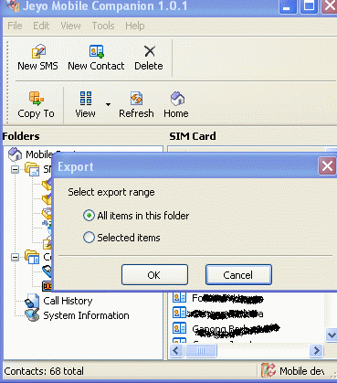
Task: Click the horizontal scrollbar left arrow
Action: coord(175,350)
